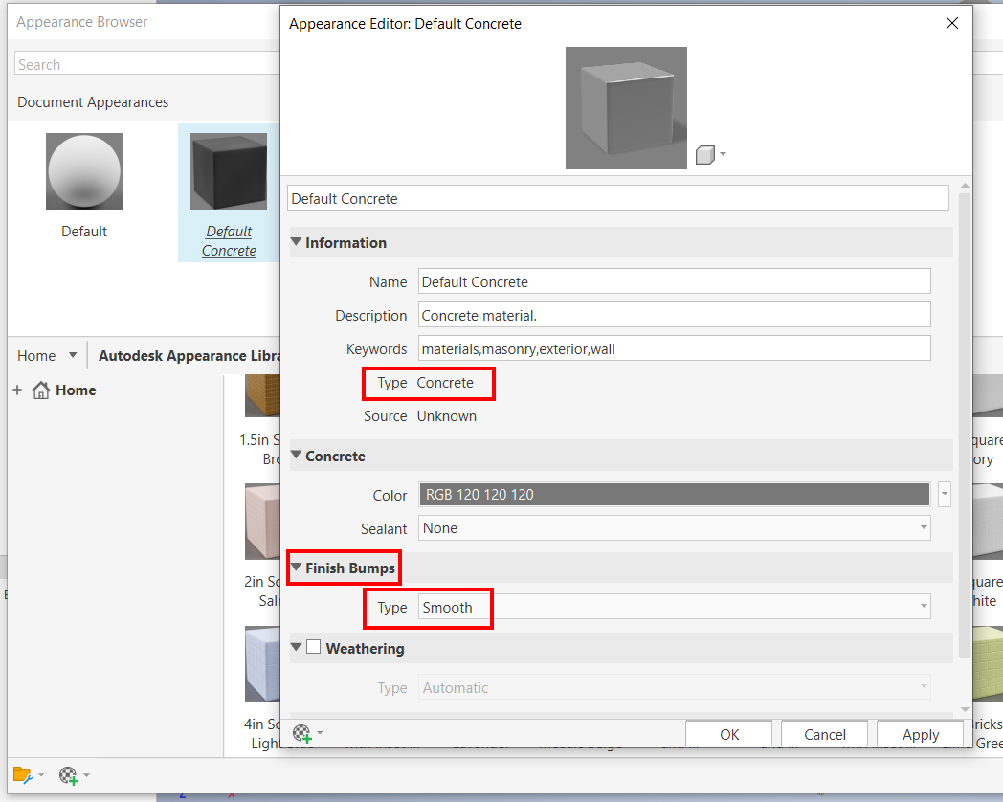
Task: Select the Home house icon in library panel
Action: 40,390
